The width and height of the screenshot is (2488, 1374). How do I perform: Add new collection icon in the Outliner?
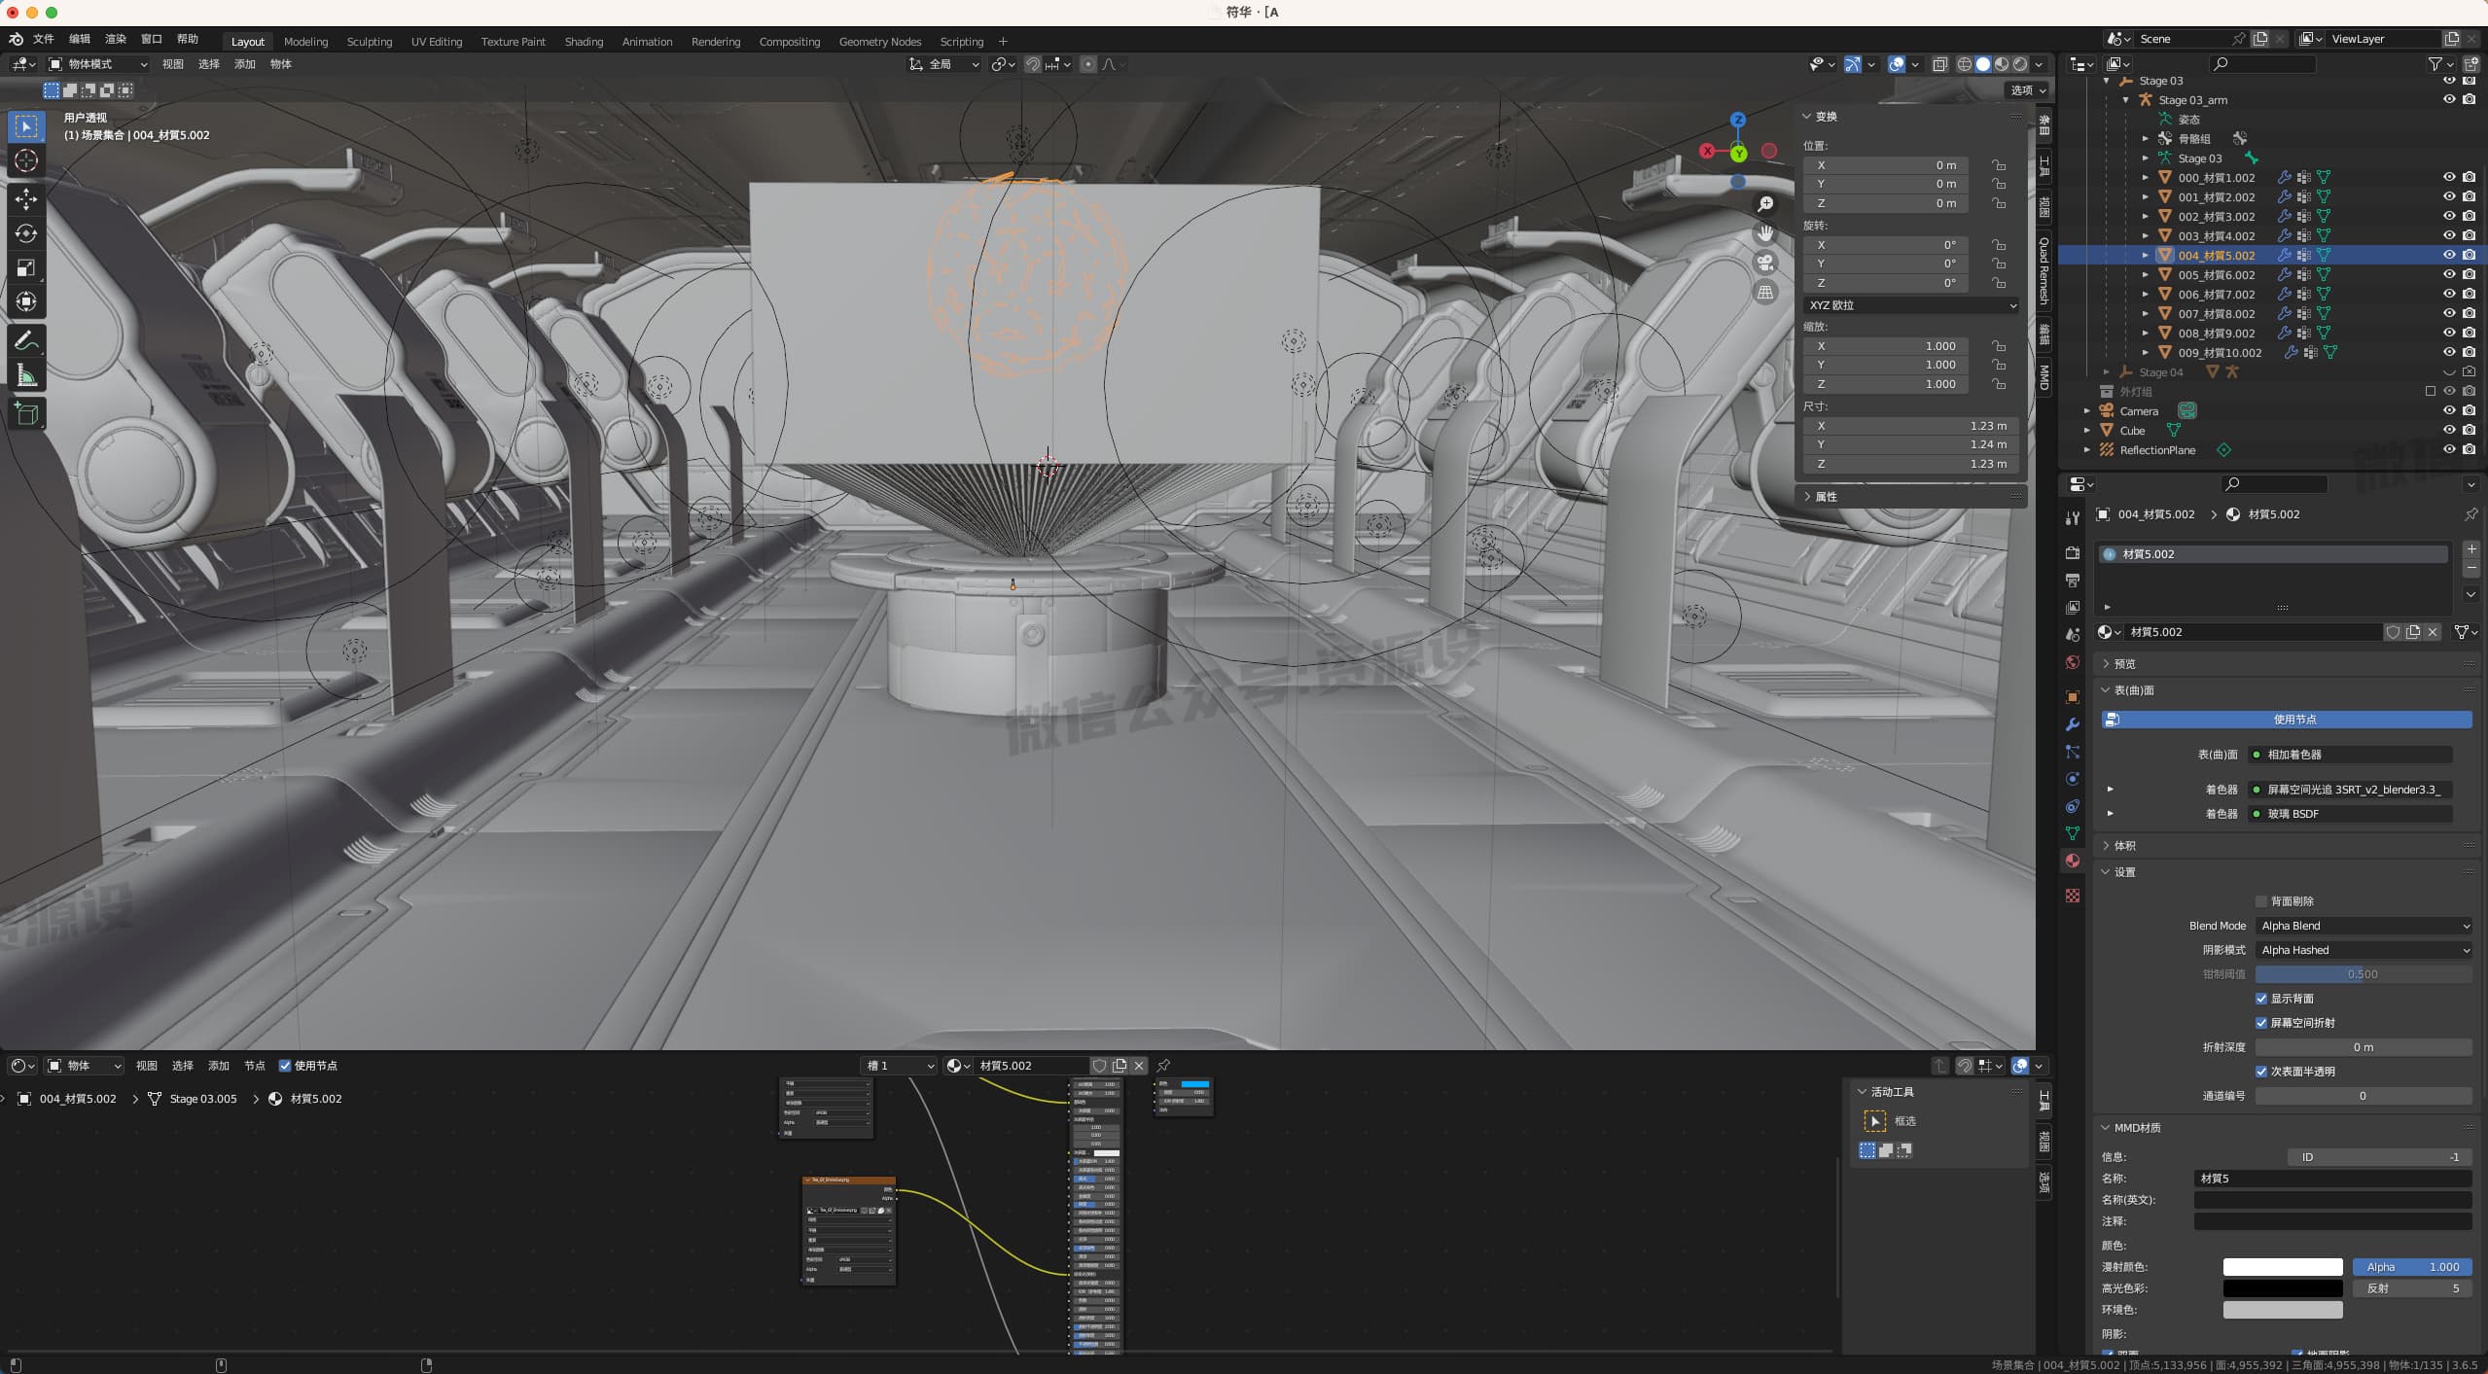[2470, 64]
